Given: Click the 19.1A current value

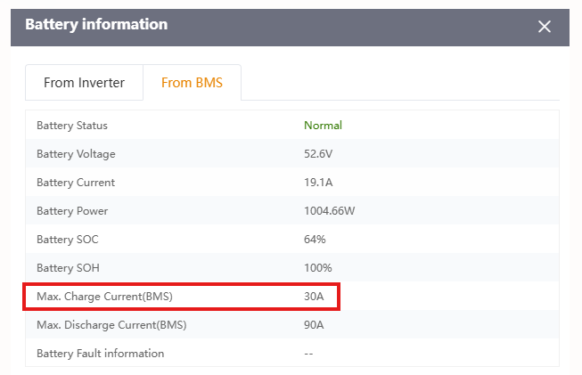Looking at the screenshot, I should click(x=318, y=183).
